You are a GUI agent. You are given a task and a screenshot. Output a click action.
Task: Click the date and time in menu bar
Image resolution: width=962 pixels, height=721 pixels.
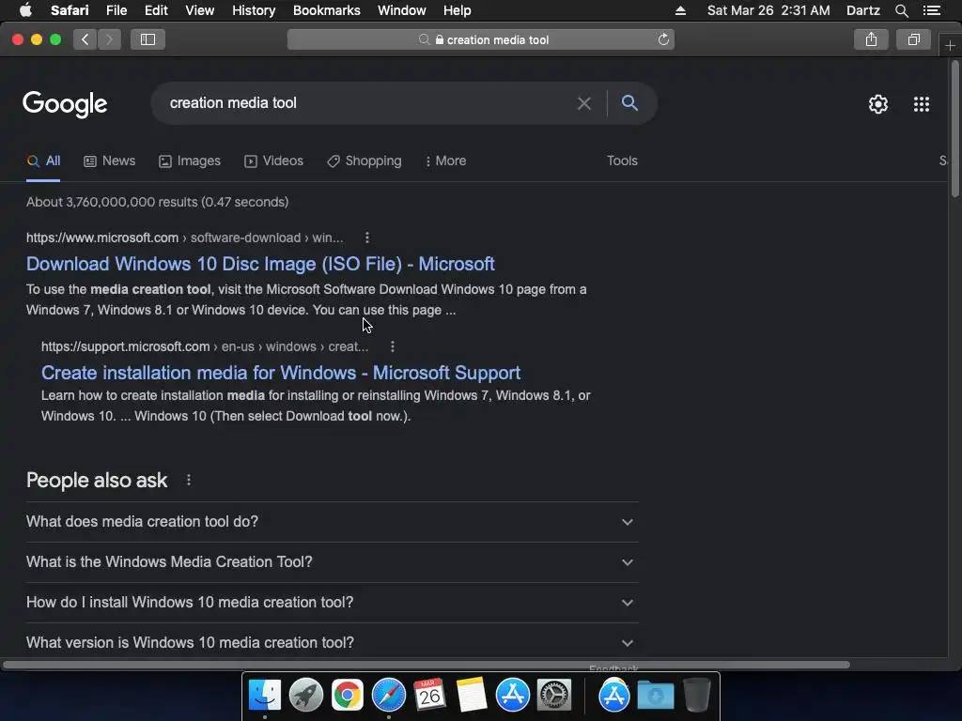(x=768, y=10)
